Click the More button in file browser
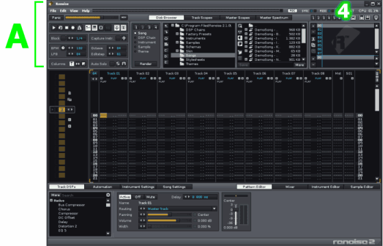 tap(300, 65)
